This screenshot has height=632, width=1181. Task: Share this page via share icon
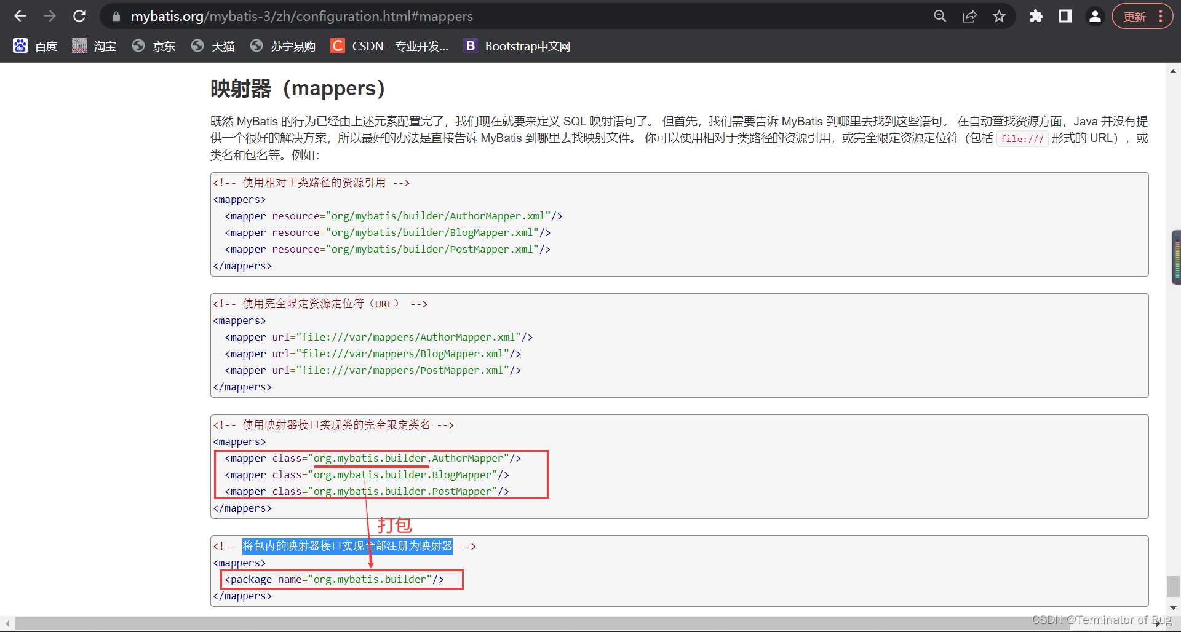click(969, 16)
